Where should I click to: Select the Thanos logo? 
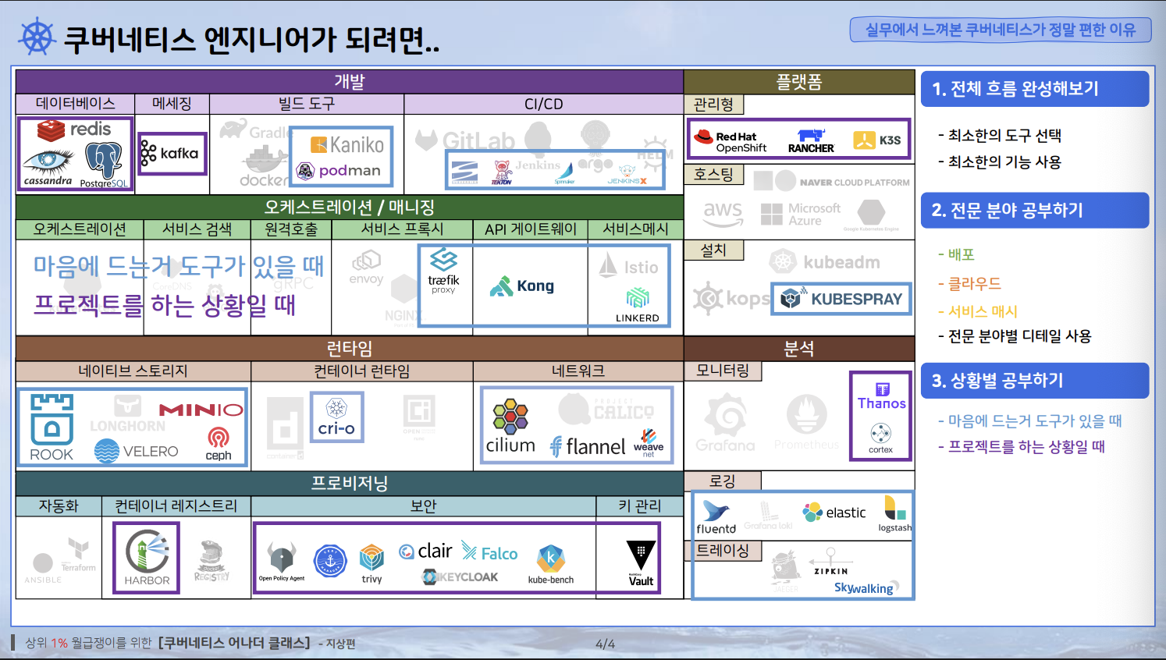[x=881, y=397]
